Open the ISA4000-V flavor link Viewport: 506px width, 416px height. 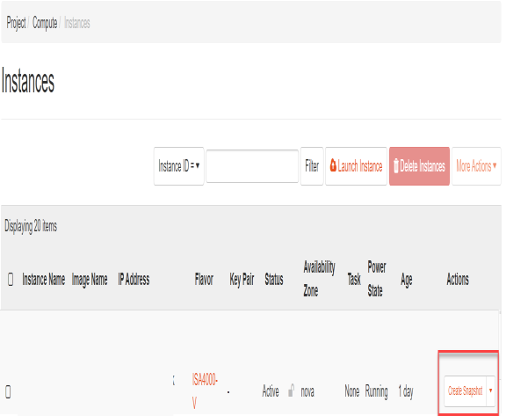coord(205,391)
